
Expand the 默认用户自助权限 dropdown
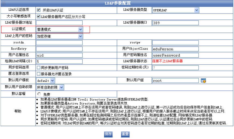[x=50, y=87]
